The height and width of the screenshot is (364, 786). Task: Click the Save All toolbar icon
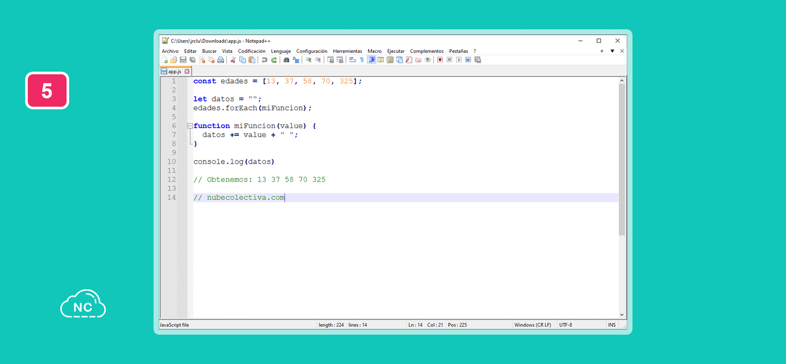click(192, 60)
